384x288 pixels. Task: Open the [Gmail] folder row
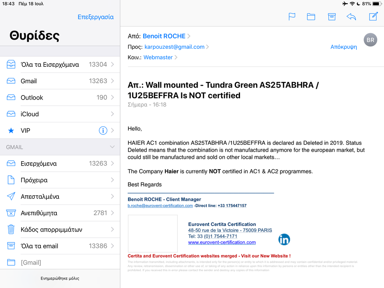pyautogui.click(x=60, y=262)
